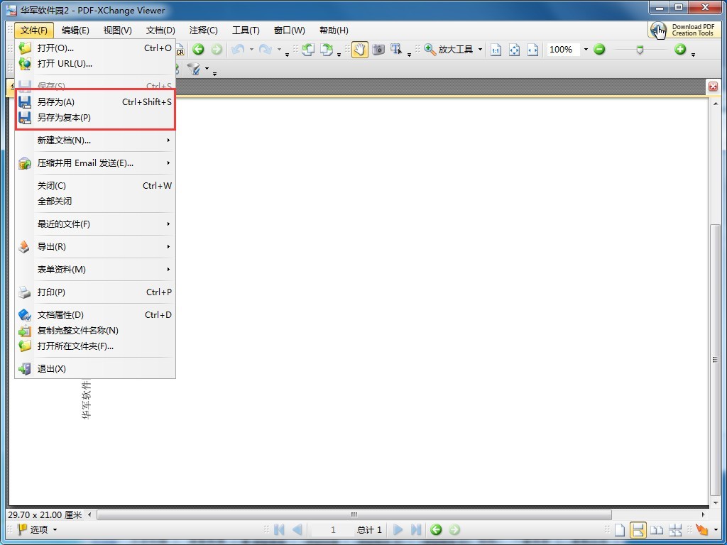Open the zoom percentage dropdown

pyautogui.click(x=586, y=50)
